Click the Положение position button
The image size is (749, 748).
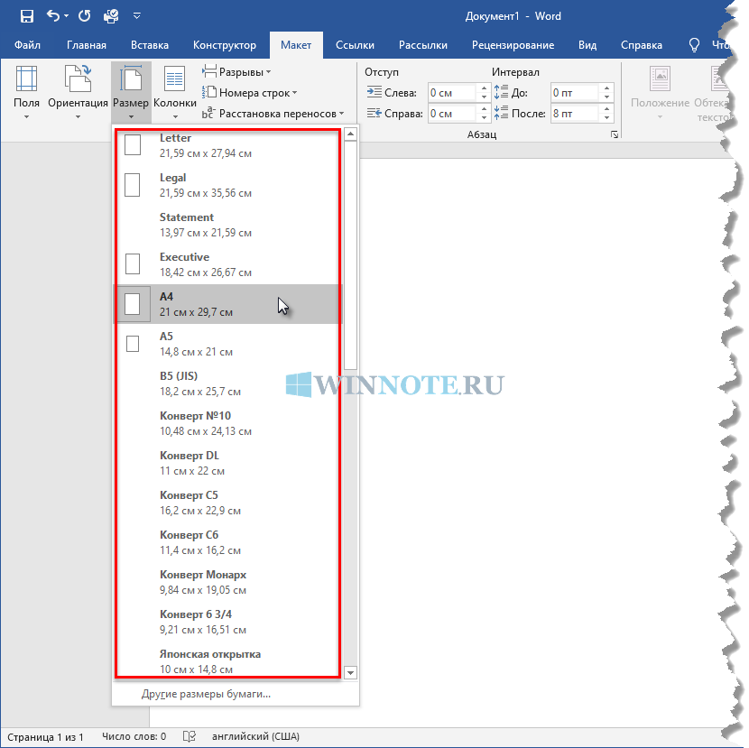(x=660, y=92)
